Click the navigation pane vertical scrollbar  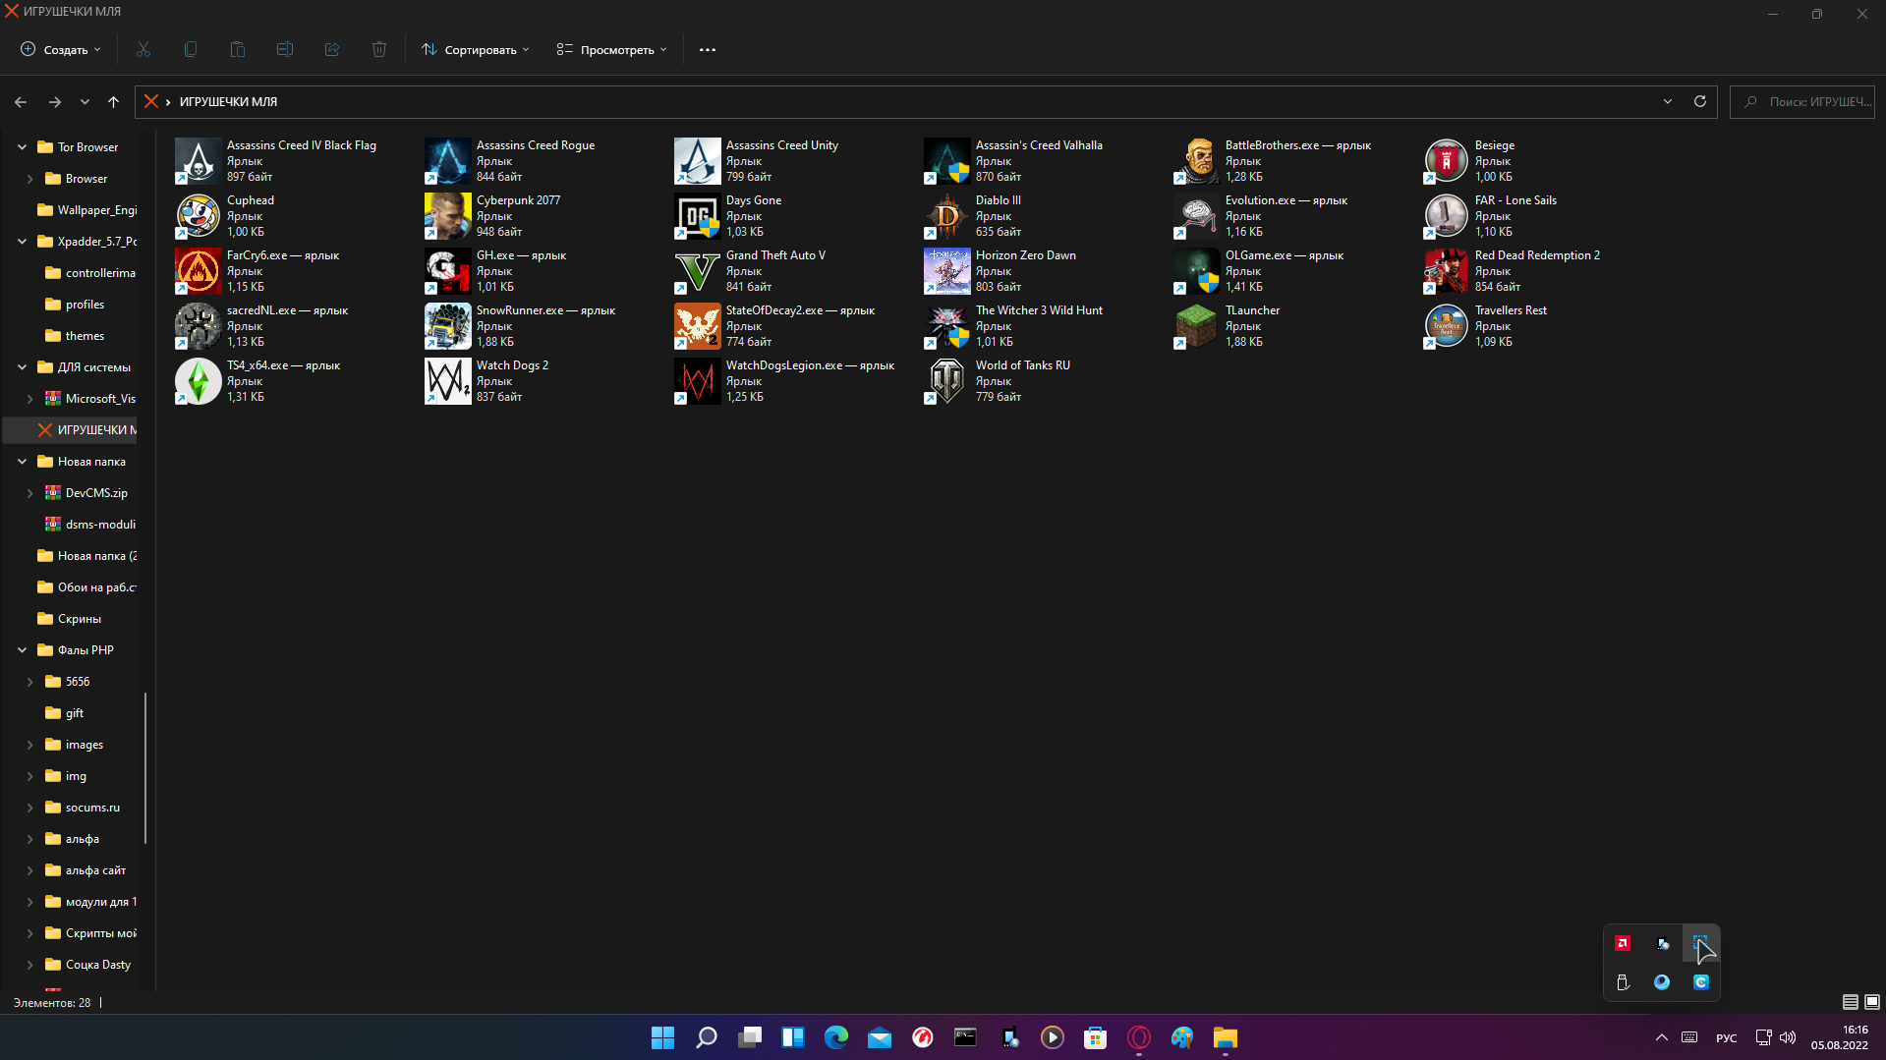point(145,766)
